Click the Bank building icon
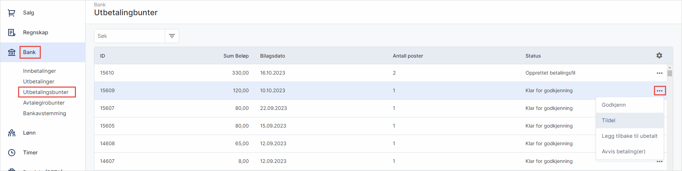The image size is (682, 171). click(x=12, y=52)
